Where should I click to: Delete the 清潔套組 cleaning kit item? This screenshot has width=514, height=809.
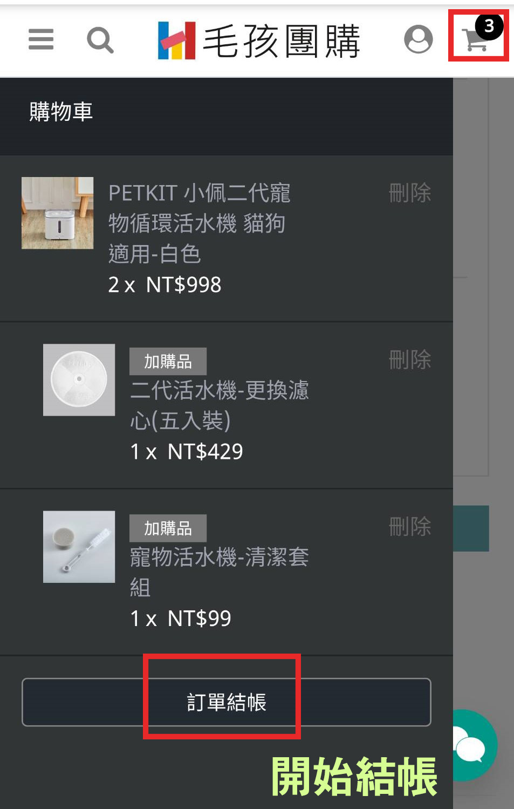(410, 526)
